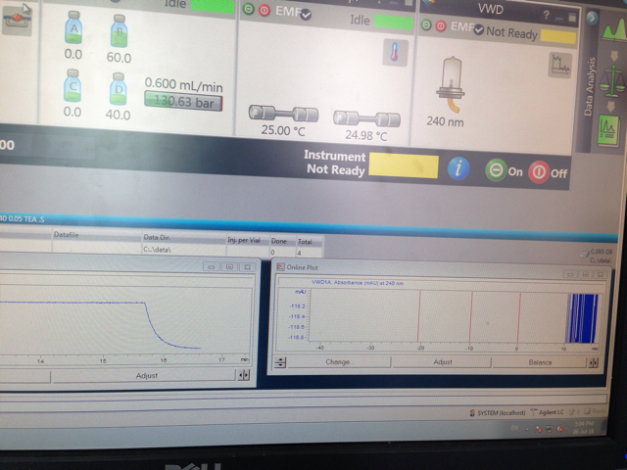Image resolution: width=627 pixels, height=470 pixels.
Task: Click the yellow Instrument Not Ready status box
Action: 403,165
